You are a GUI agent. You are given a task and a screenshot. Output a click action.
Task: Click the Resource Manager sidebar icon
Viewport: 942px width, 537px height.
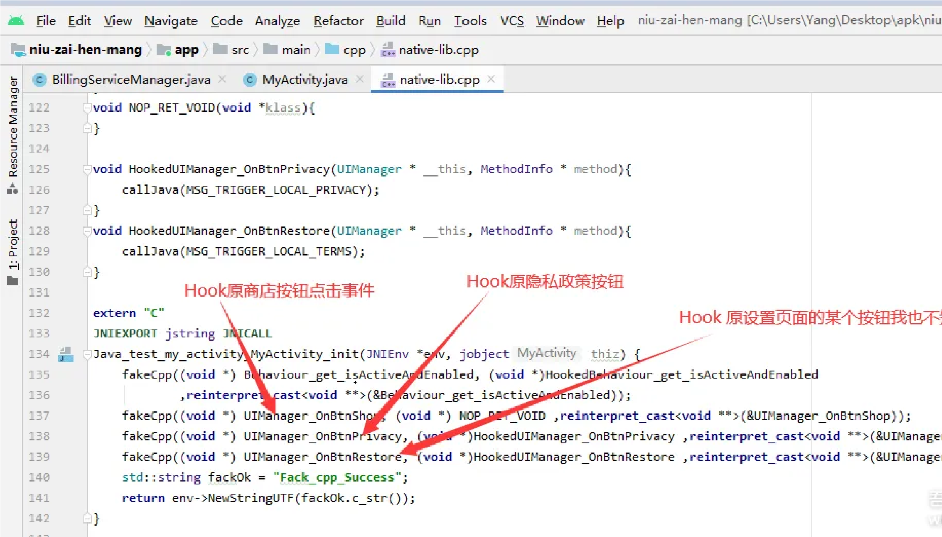[13, 189]
